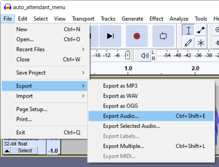Choose Close from the File menu
This screenshot has width=219, height=167.
[x=45, y=59]
